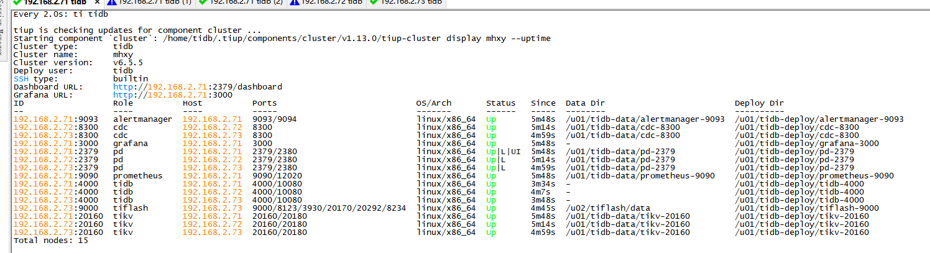Viewport: 930px width, 253px height.
Task: Click data dir /u01/tidb-data/alertmanager-9093
Action: coord(645,119)
